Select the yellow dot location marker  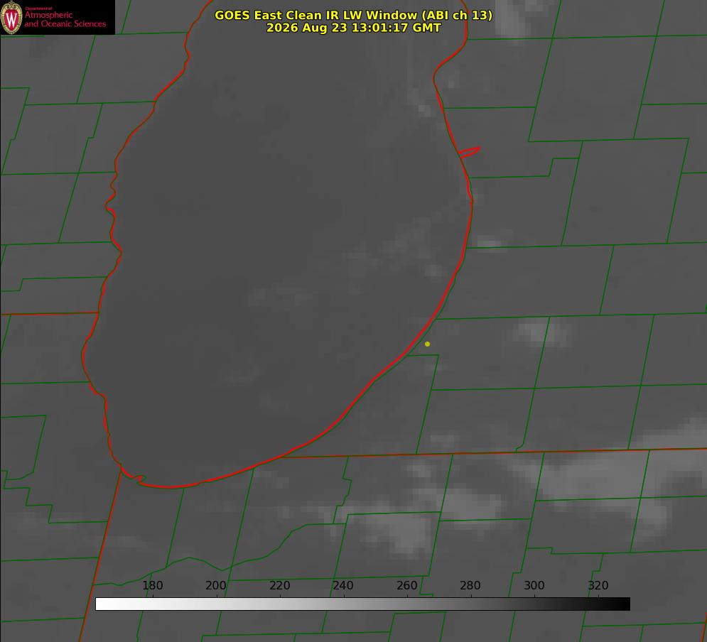427,344
